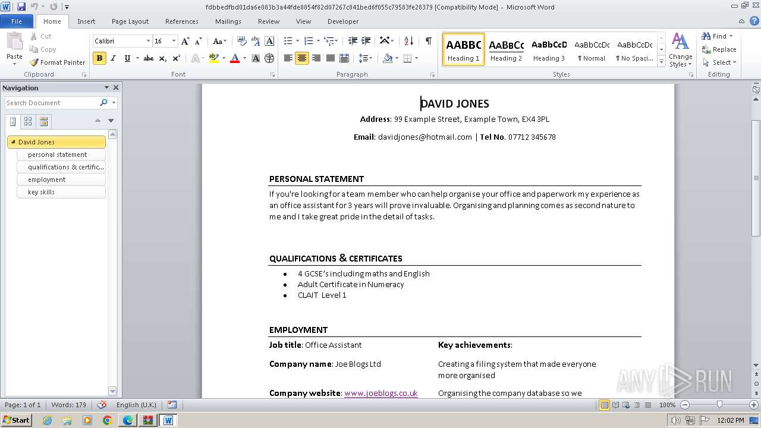Open the Font name dropdown
The width and height of the screenshot is (761, 428).
coord(148,41)
